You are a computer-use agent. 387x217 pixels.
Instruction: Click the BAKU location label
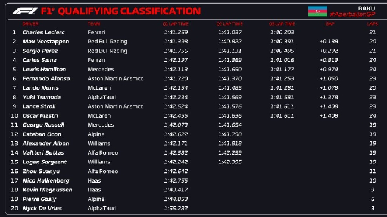367,8
